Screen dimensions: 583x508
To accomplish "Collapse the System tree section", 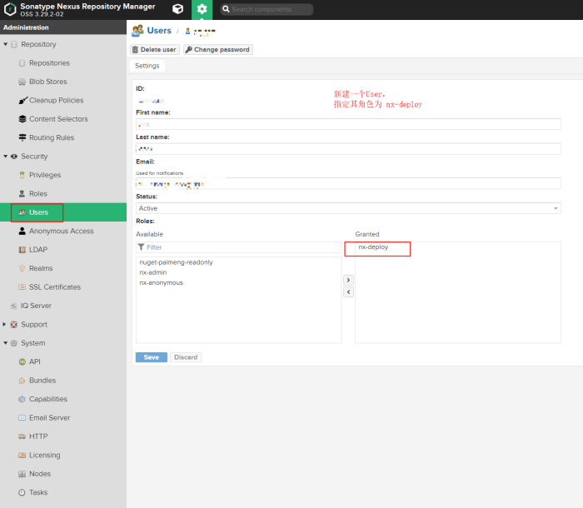I will 6,343.
